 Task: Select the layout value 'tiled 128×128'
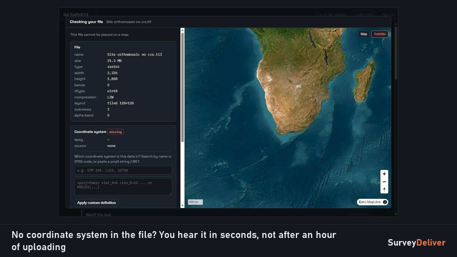click(120, 103)
